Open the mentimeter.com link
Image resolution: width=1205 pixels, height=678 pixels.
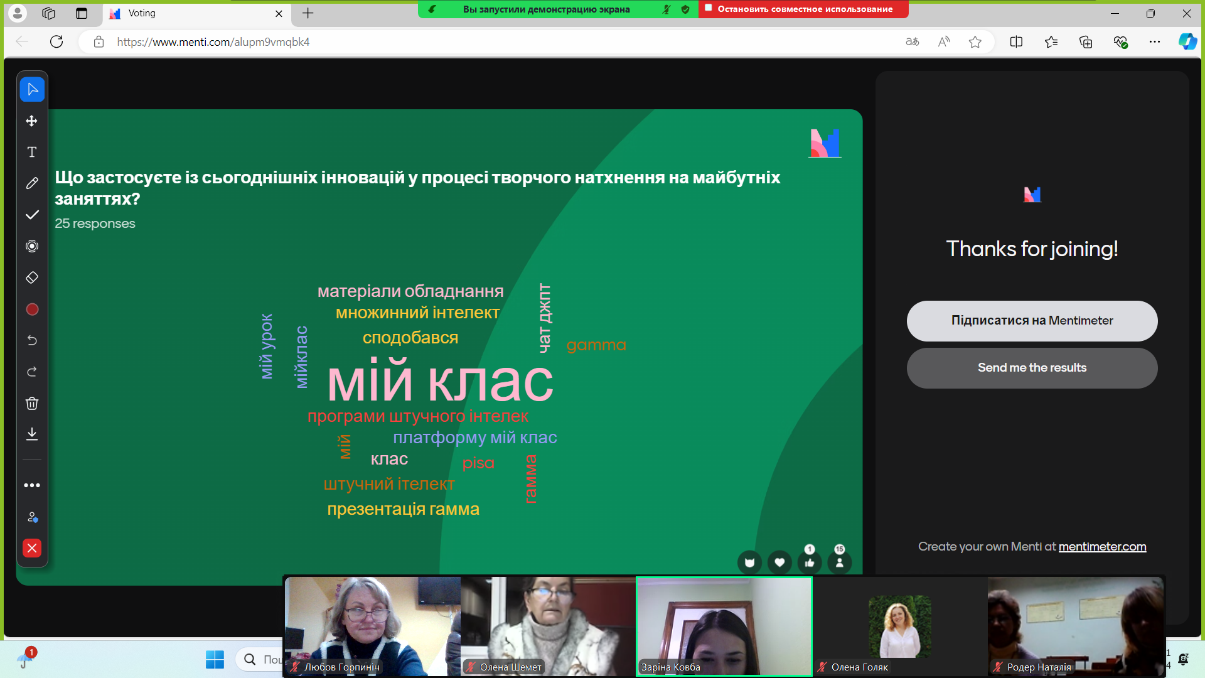1102,547
